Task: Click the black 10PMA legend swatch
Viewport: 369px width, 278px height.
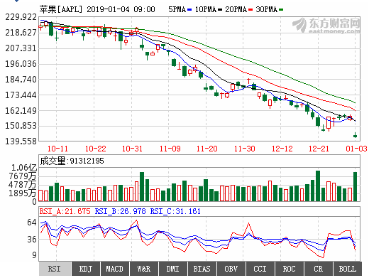Action: pyautogui.click(x=220, y=10)
